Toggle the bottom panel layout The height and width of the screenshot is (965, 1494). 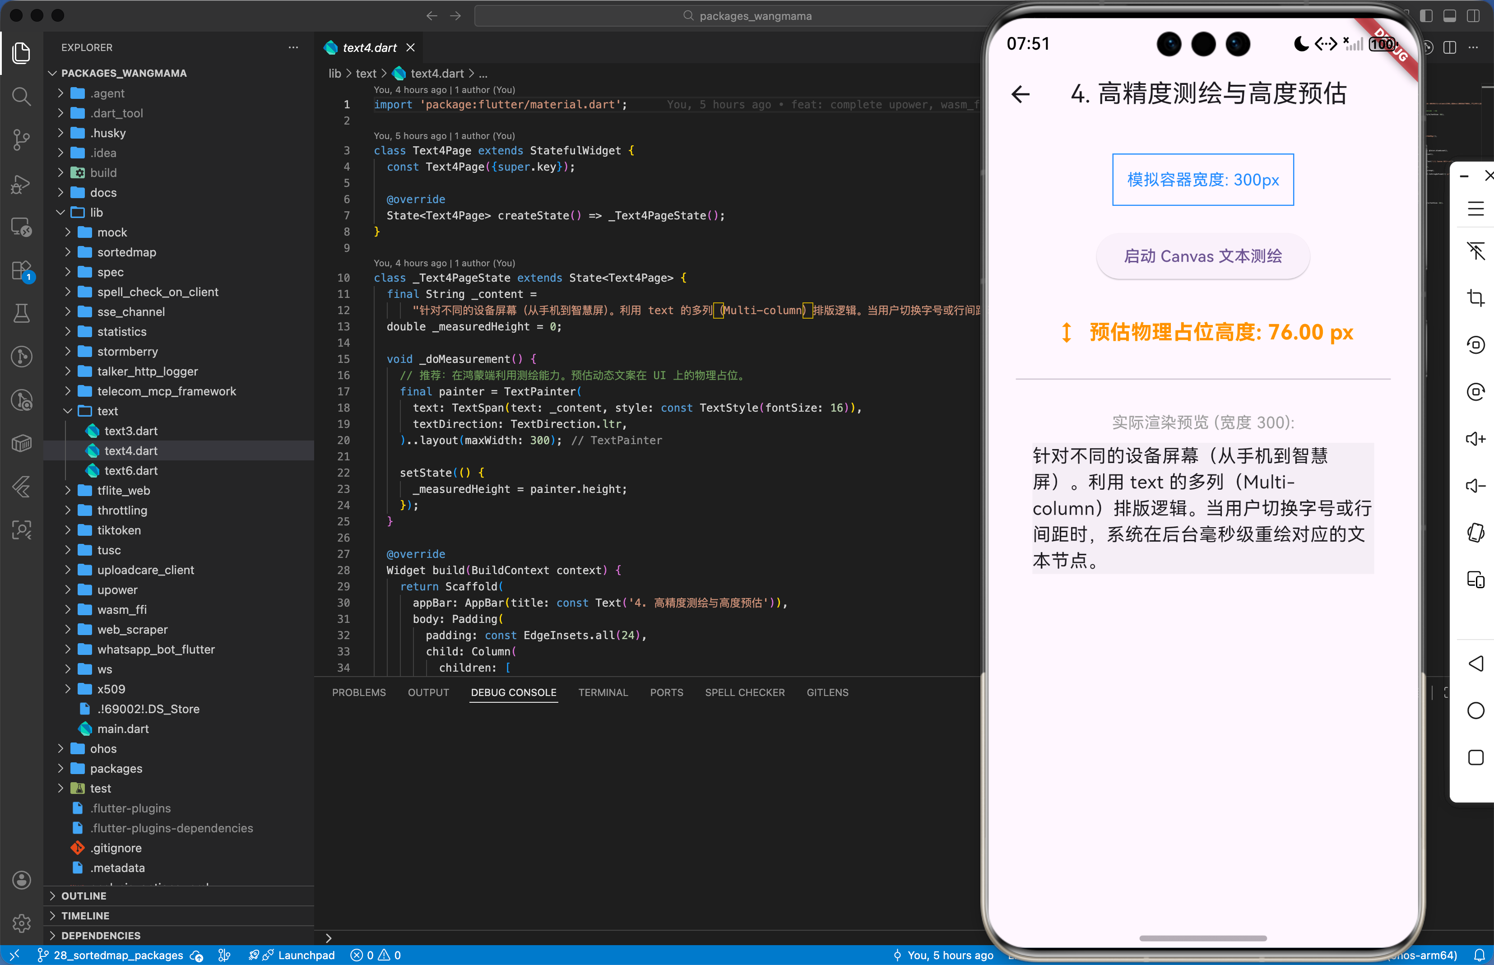[x=1449, y=16]
